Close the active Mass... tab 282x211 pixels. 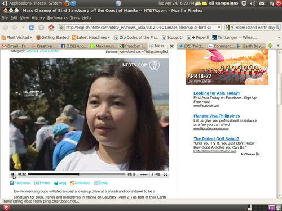(171, 46)
